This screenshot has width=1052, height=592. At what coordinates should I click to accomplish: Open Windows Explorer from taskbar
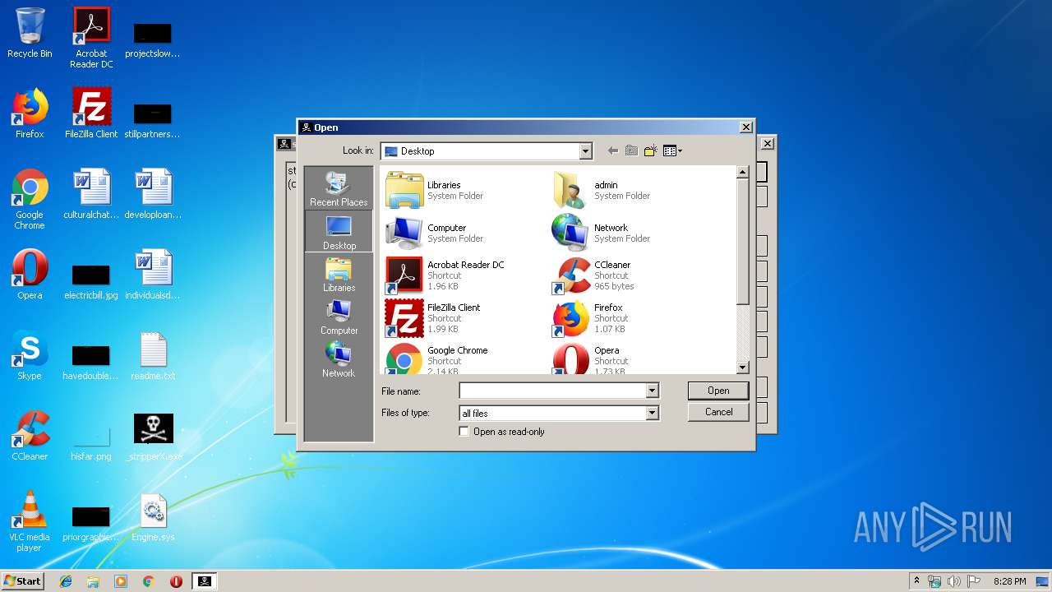pyautogui.click(x=93, y=581)
